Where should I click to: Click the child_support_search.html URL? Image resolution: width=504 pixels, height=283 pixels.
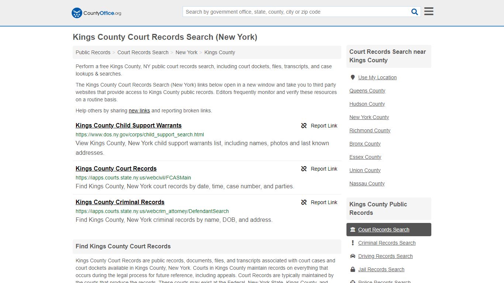pos(140,134)
